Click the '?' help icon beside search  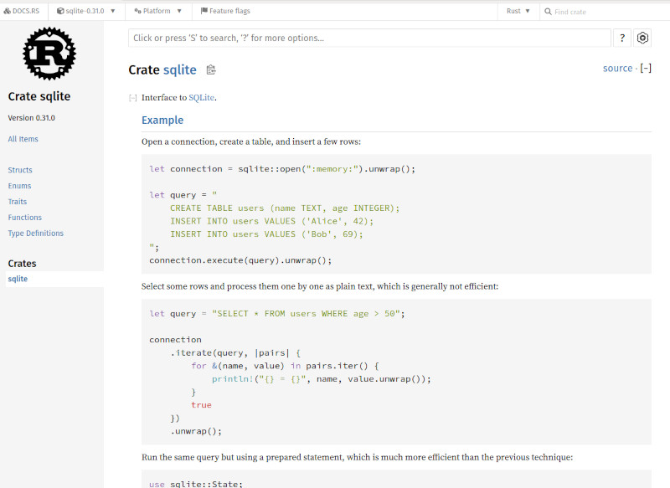[x=622, y=38]
